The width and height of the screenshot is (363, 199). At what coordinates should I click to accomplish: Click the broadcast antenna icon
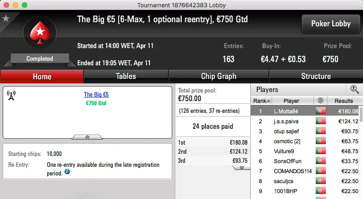click(12, 95)
